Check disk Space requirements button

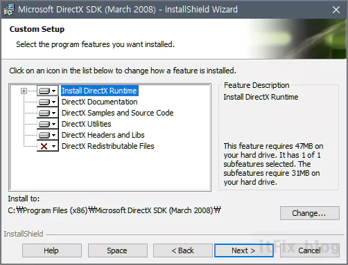point(117,250)
